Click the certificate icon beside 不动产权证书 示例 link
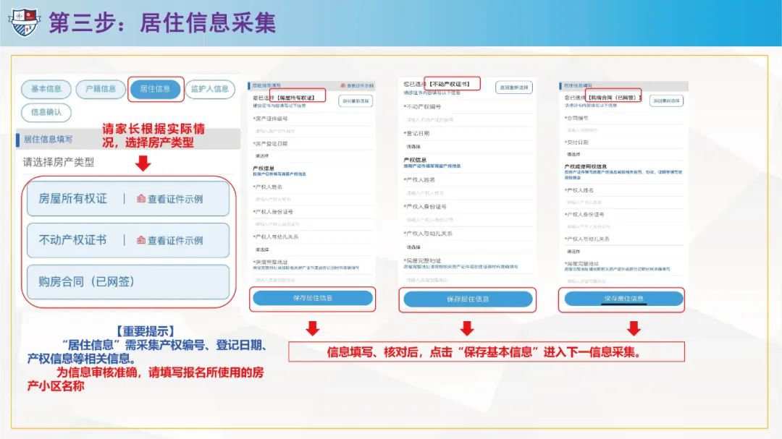This screenshot has height=439, width=782. tap(141, 240)
